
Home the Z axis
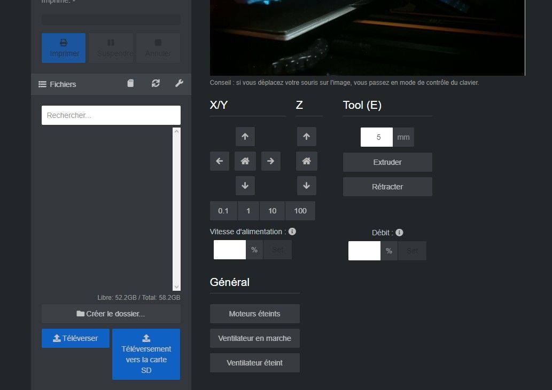(307, 161)
